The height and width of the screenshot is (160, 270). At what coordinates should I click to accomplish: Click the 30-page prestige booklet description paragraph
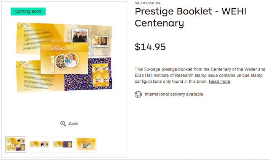pos(200,75)
